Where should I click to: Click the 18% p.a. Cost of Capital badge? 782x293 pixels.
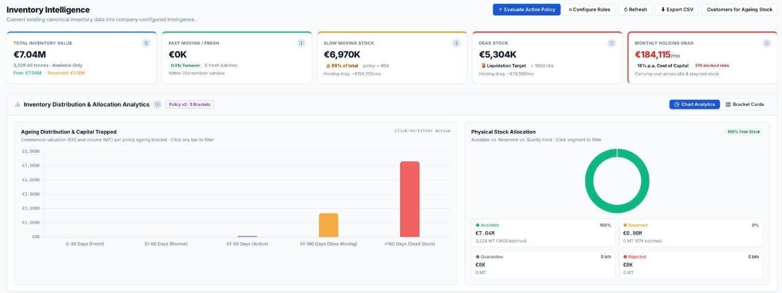662,66
